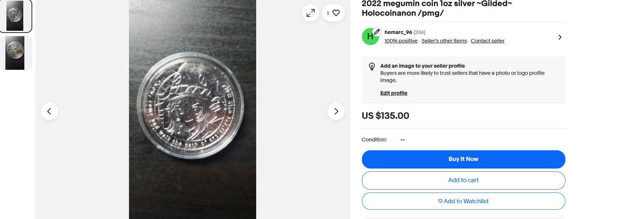
Task: Advance to the next image with right arrow
Action: click(336, 111)
